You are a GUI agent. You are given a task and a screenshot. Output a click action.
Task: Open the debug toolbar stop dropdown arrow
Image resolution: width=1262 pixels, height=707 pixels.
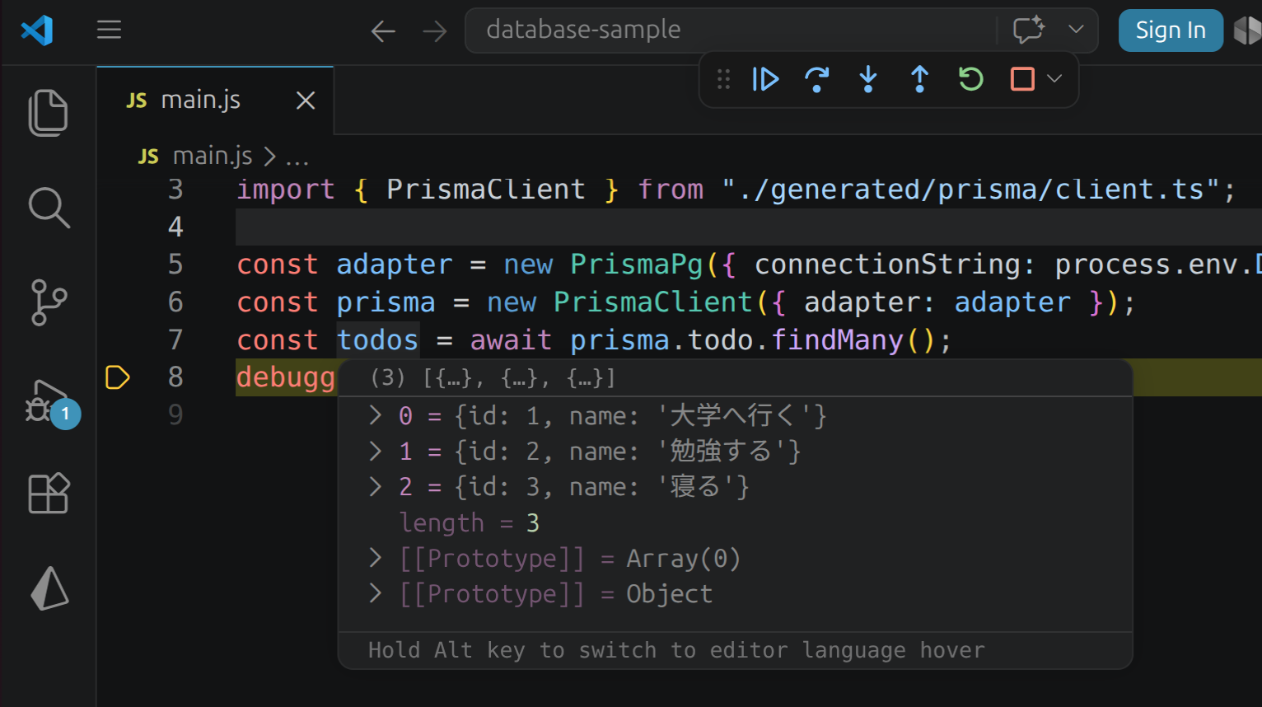click(1054, 79)
